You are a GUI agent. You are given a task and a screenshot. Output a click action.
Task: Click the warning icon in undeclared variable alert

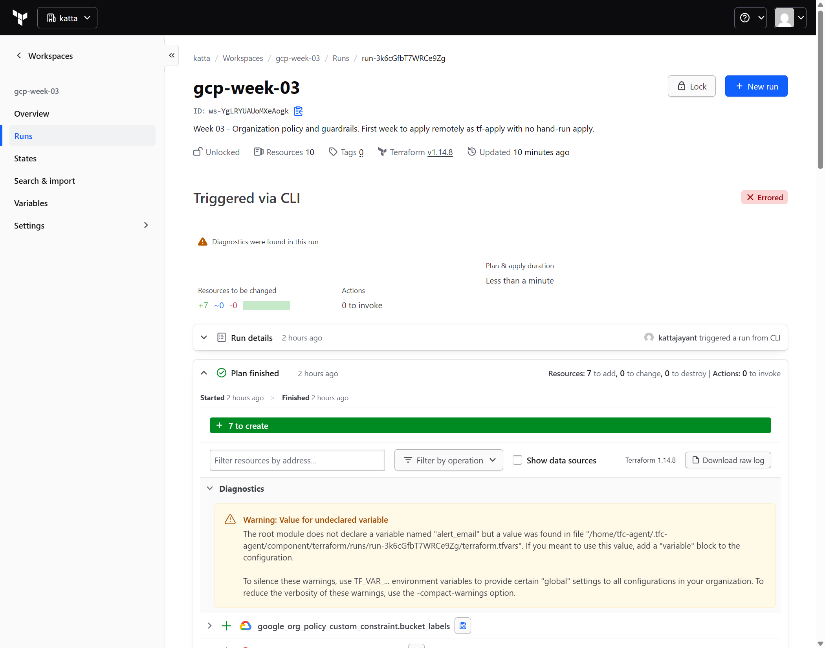point(230,519)
